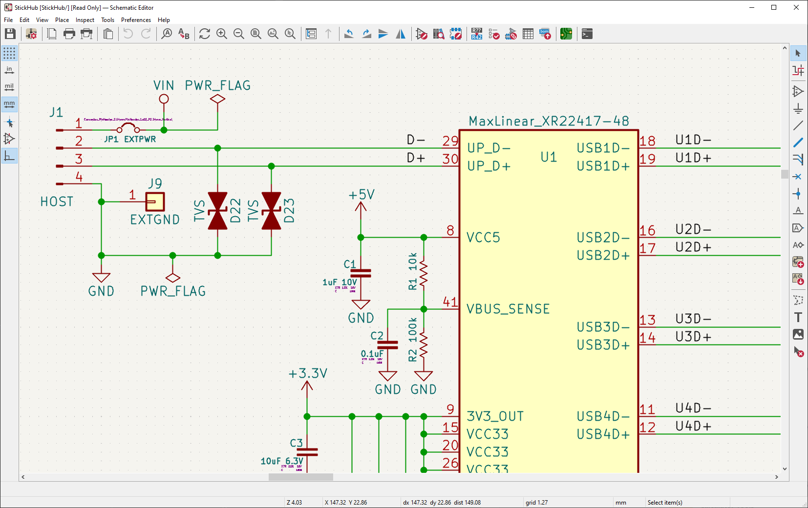Activate the Place Power Port tool

coord(798,108)
